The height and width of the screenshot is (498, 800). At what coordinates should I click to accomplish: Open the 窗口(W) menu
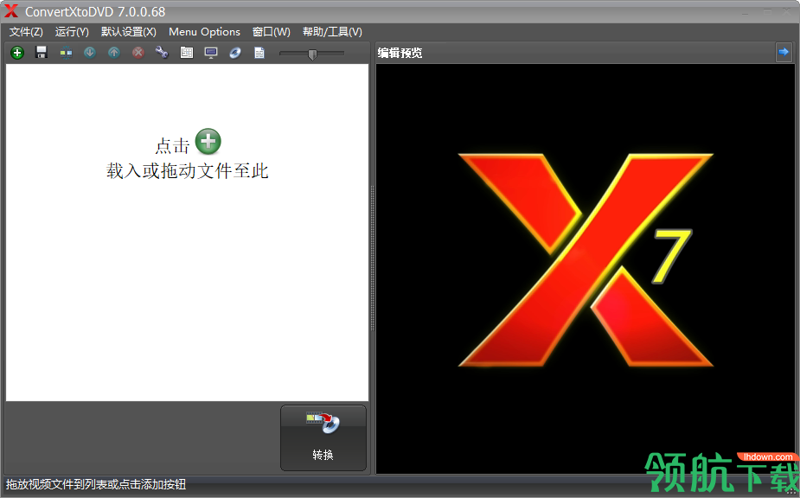272,32
